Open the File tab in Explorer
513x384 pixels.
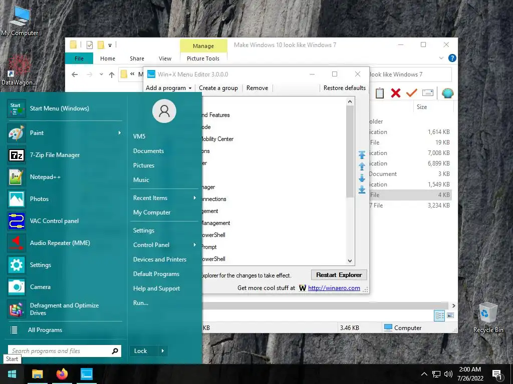pyautogui.click(x=79, y=58)
